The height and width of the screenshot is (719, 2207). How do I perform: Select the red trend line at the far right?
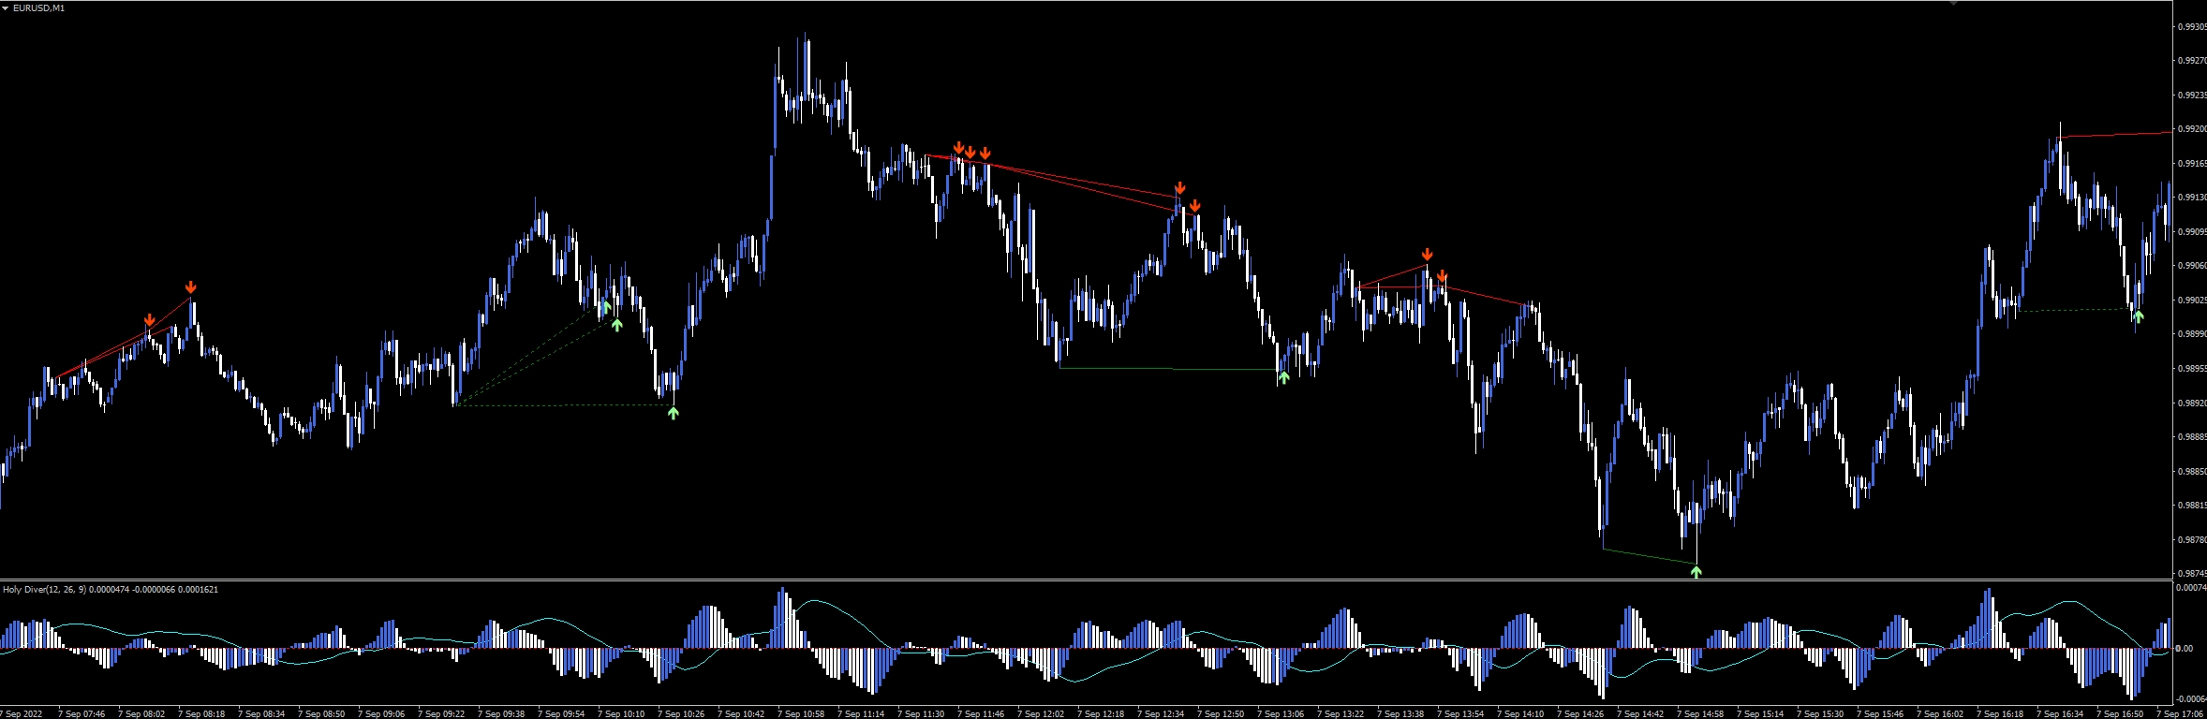click(2117, 135)
